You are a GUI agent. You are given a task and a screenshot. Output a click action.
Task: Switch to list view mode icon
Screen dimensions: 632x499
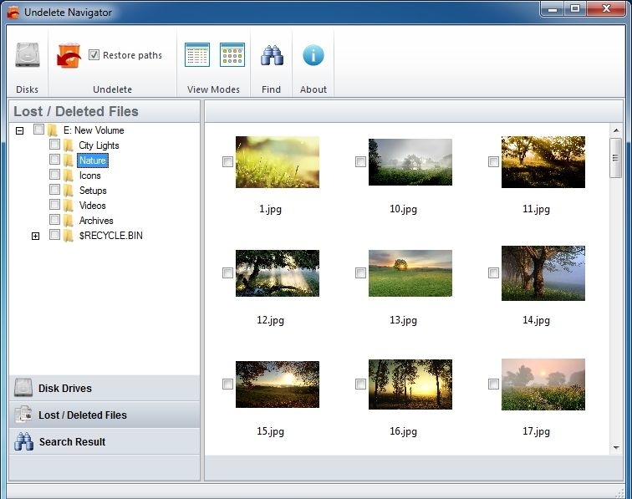point(197,55)
